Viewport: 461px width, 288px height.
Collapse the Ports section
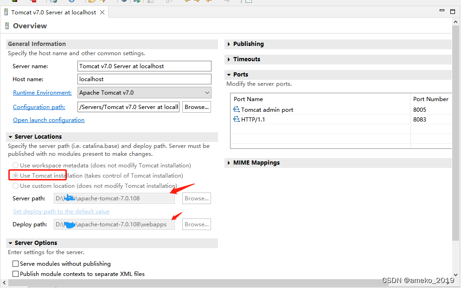229,75
